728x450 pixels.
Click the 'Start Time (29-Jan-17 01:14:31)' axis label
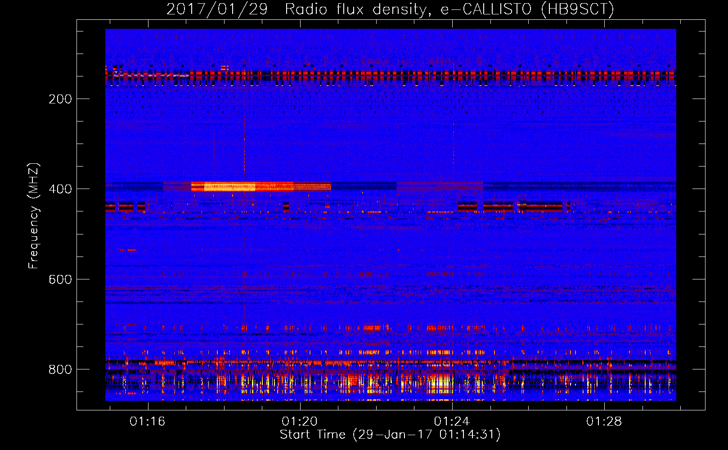pyautogui.click(x=390, y=434)
